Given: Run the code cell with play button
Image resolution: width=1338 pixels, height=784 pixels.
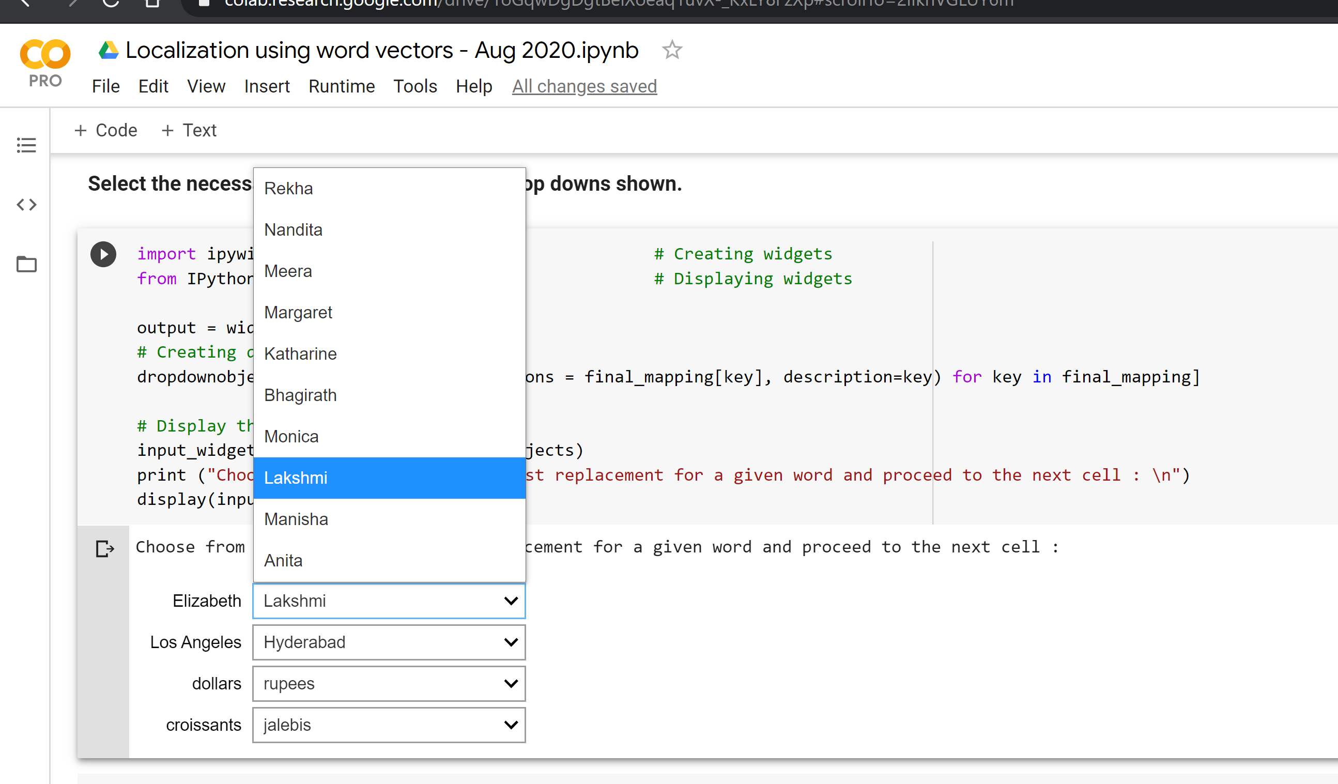Looking at the screenshot, I should 103,254.
